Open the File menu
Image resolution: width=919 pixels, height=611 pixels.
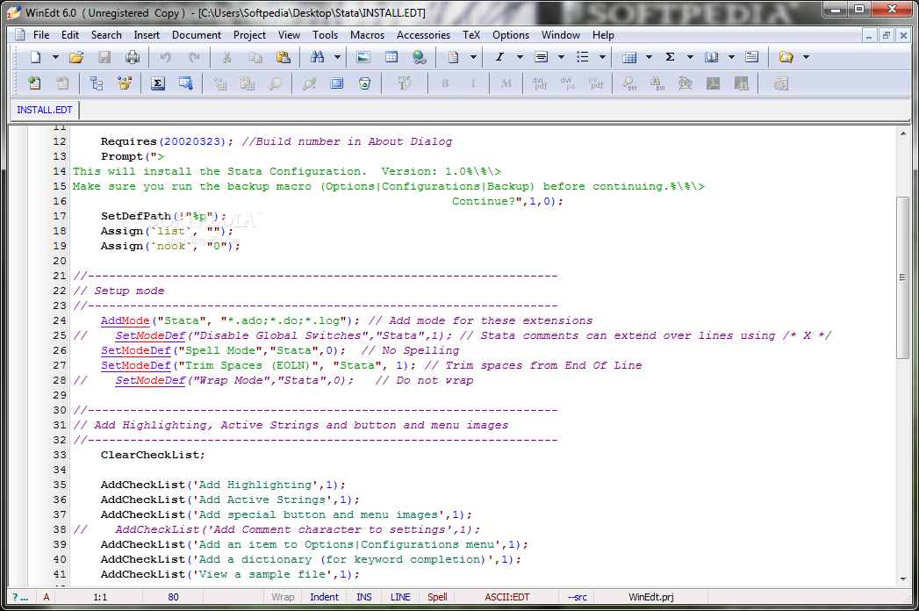click(41, 35)
